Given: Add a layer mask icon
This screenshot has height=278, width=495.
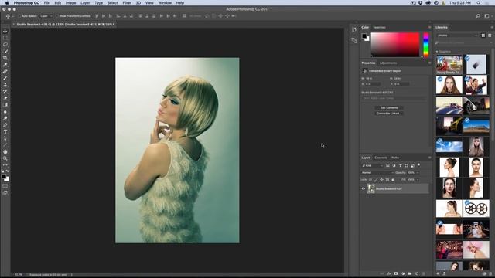Looking at the screenshot, I should click(x=396, y=273).
